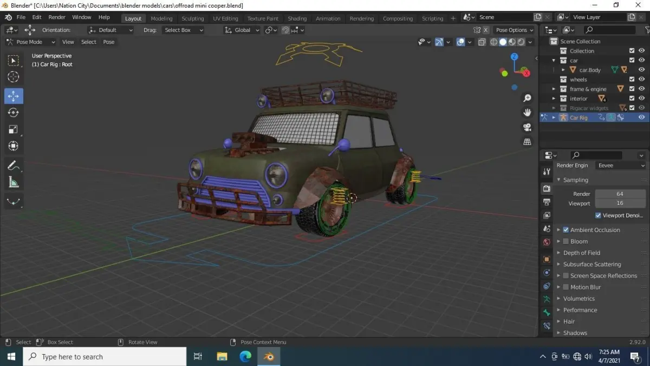Screen dimensions: 650x366
Task: Open the Pose menu in viewport header
Action: click(x=109, y=42)
